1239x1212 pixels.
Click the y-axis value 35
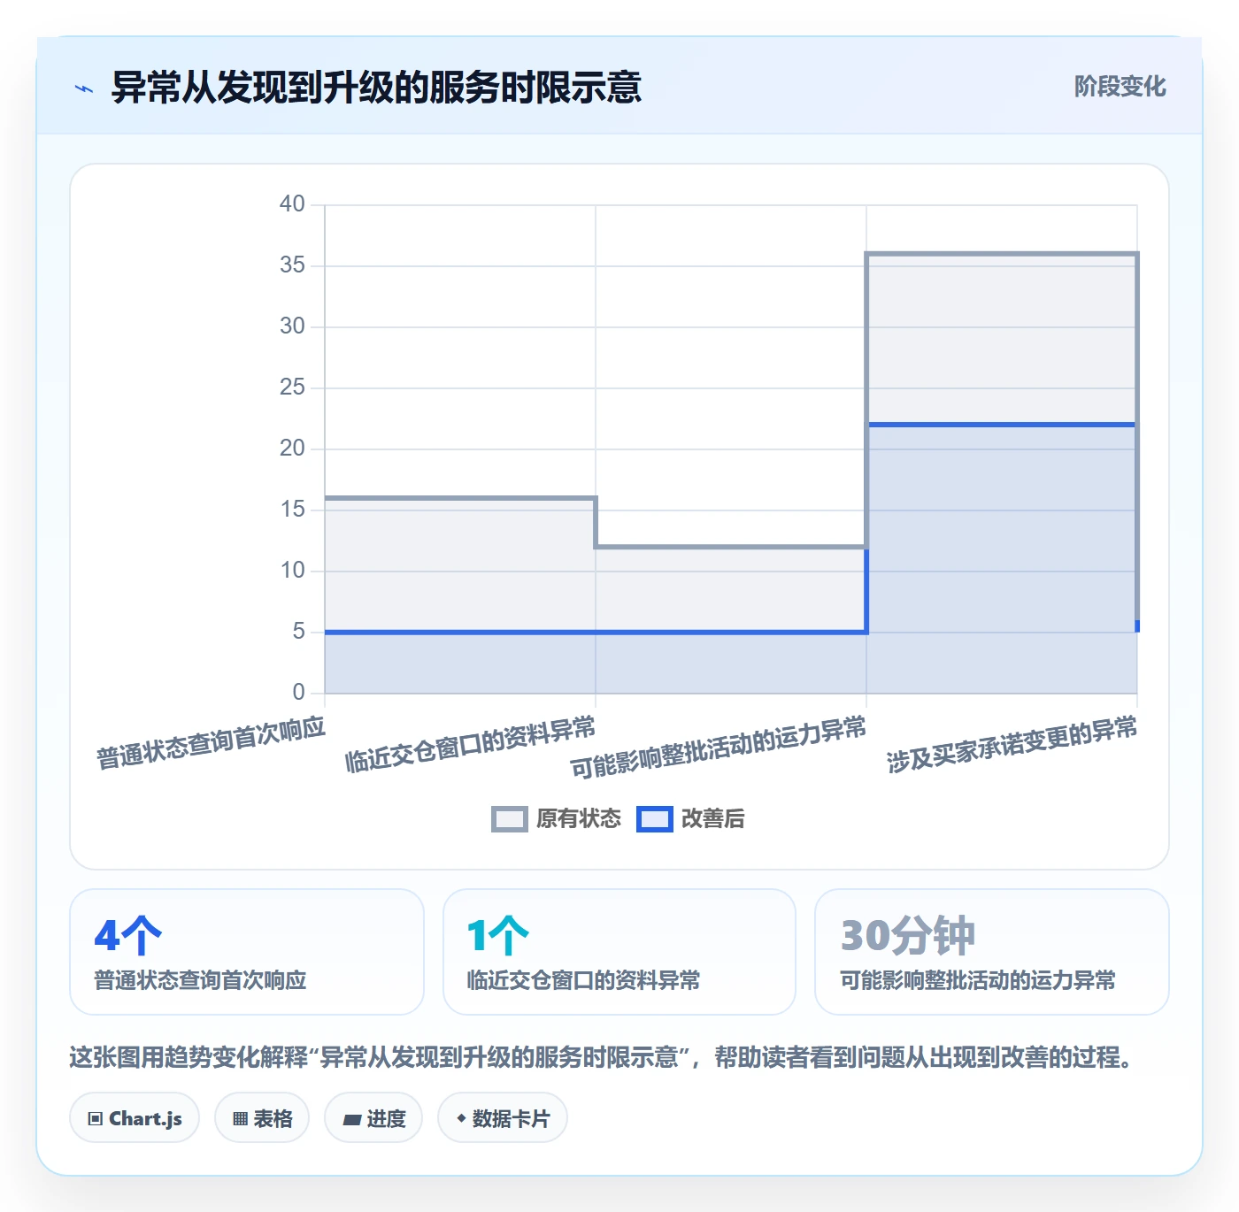[x=292, y=265]
